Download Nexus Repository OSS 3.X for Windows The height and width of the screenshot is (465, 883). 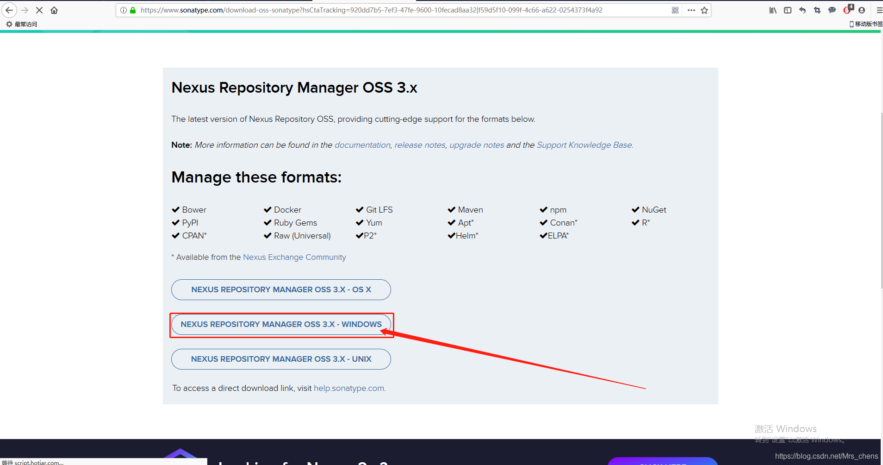tap(281, 324)
